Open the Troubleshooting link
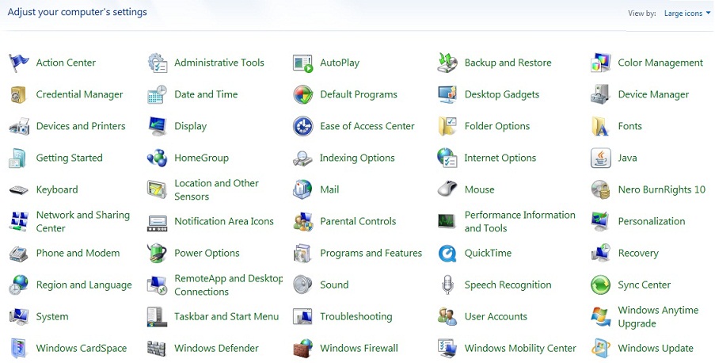This screenshot has width=715, height=363. coord(356,316)
